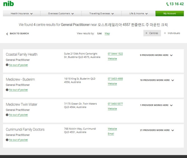The image size is (187, 158).
Task: Open Coastal Family Health website link
Action: (112, 59)
